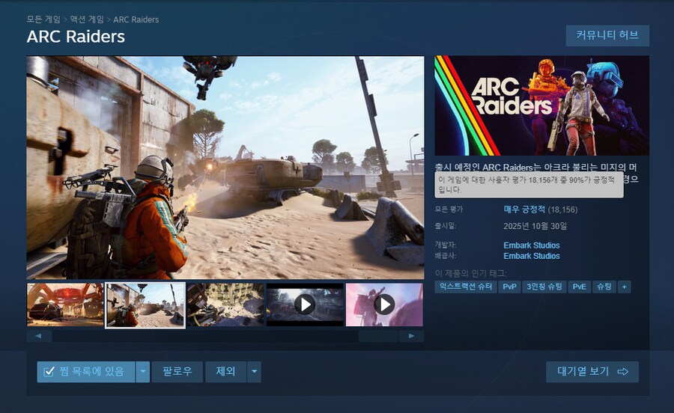Screen dimensions: 674x413
Task: Open the wishlist dropdown arrow
Action: pos(143,372)
